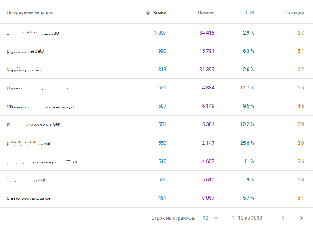Click the query row with 25,6 % CTR

click(x=28, y=143)
